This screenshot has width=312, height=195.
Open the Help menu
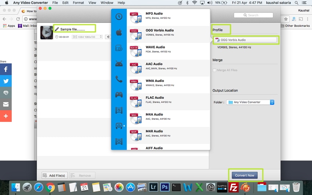121,3
